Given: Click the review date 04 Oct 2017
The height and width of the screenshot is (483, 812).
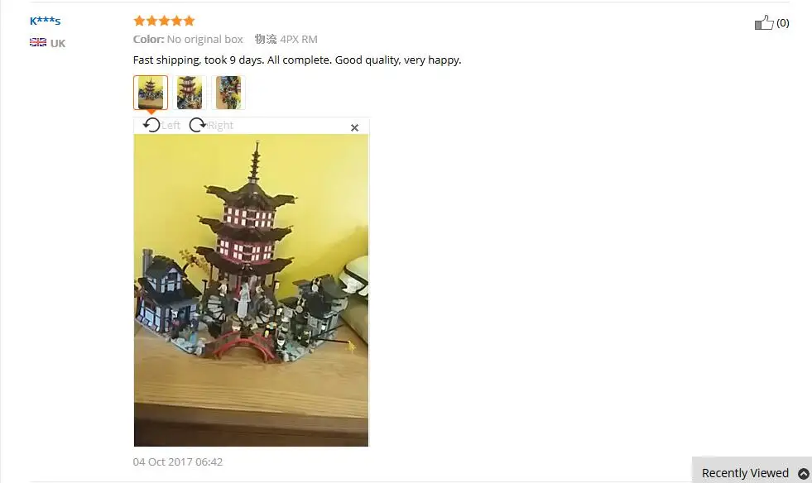Looking at the screenshot, I should tap(178, 461).
